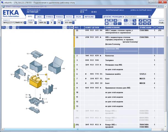
Task: Select part number 000 915 105 DG
Action: pyautogui.click(x=94, y=30)
